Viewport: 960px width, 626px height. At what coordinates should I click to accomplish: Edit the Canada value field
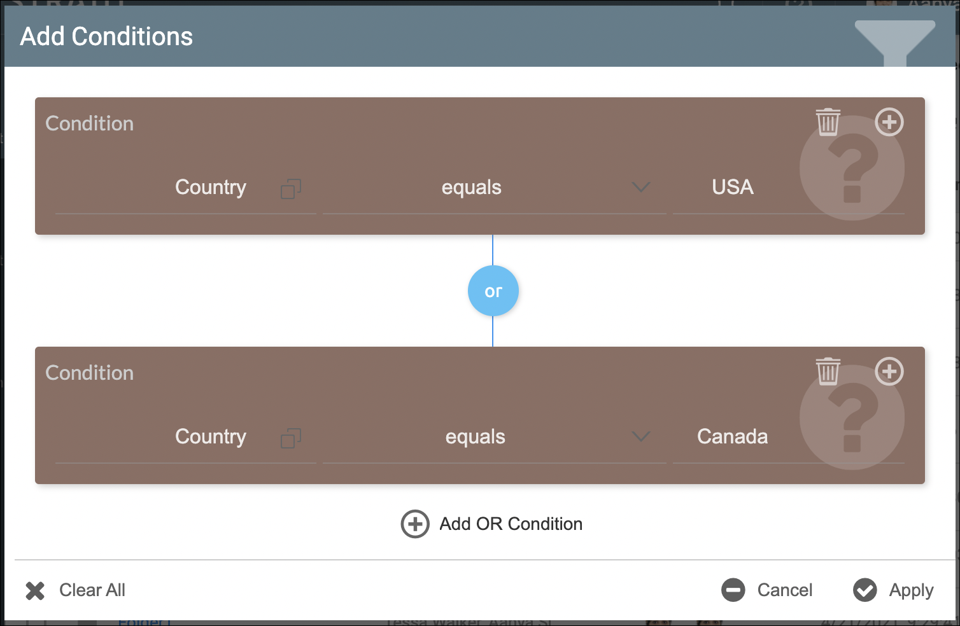733,437
